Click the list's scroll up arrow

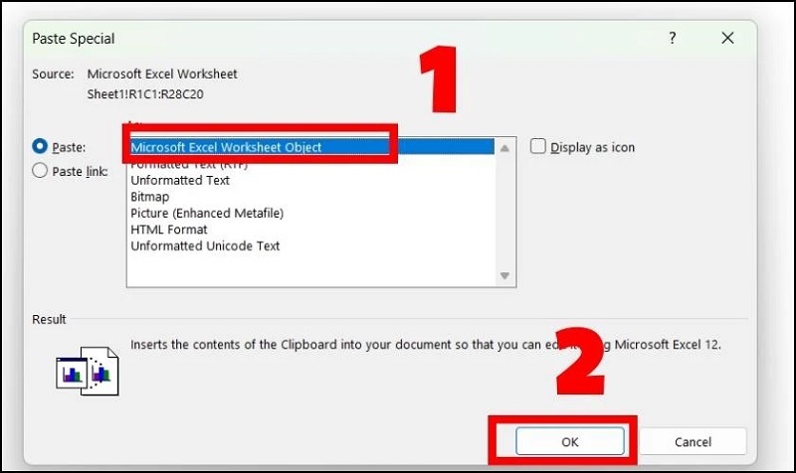[x=504, y=148]
